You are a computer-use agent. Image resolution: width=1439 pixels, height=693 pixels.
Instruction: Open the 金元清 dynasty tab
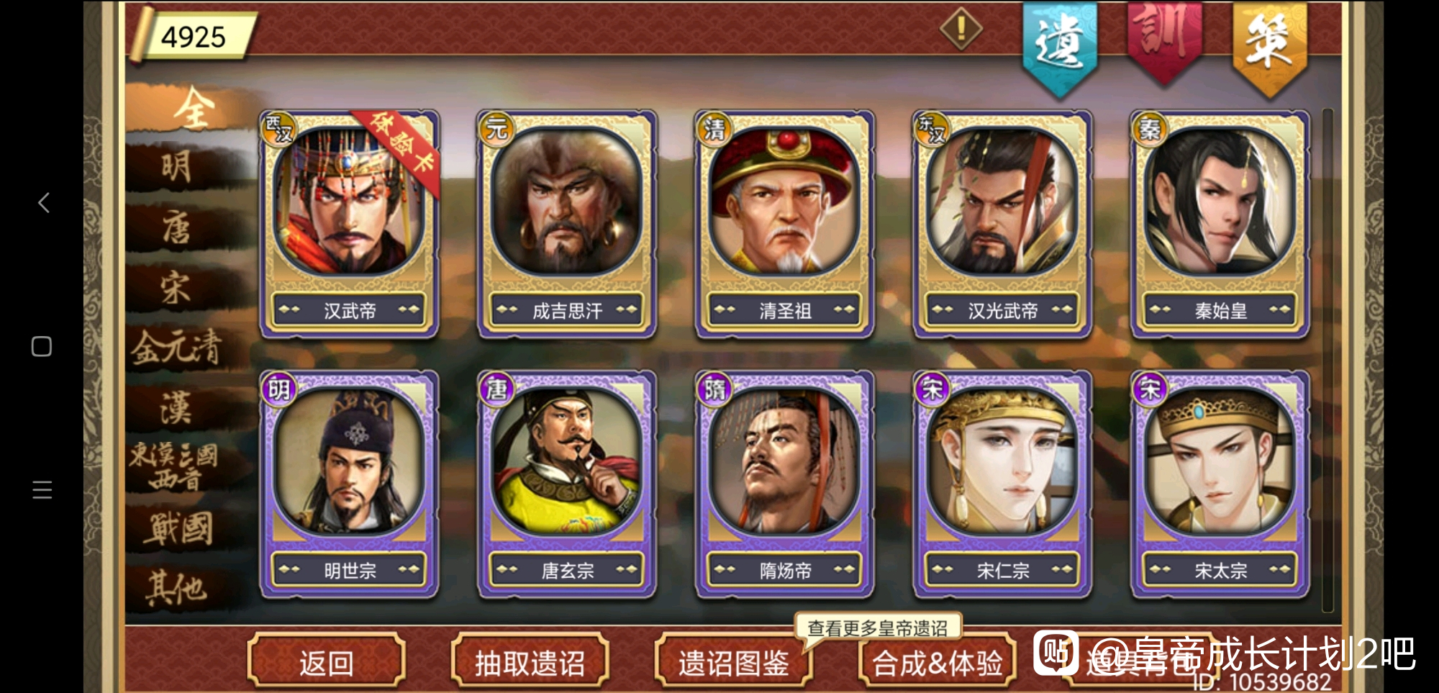178,348
